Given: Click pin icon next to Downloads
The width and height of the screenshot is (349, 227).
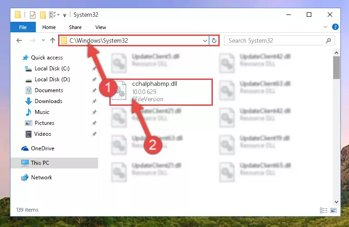Looking at the screenshot, I should click(94, 101).
